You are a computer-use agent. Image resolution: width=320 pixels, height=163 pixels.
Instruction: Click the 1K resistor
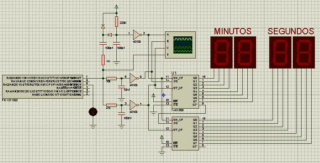(103, 60)
